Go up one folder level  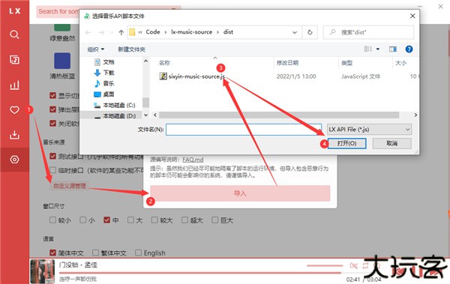(121, 32)
